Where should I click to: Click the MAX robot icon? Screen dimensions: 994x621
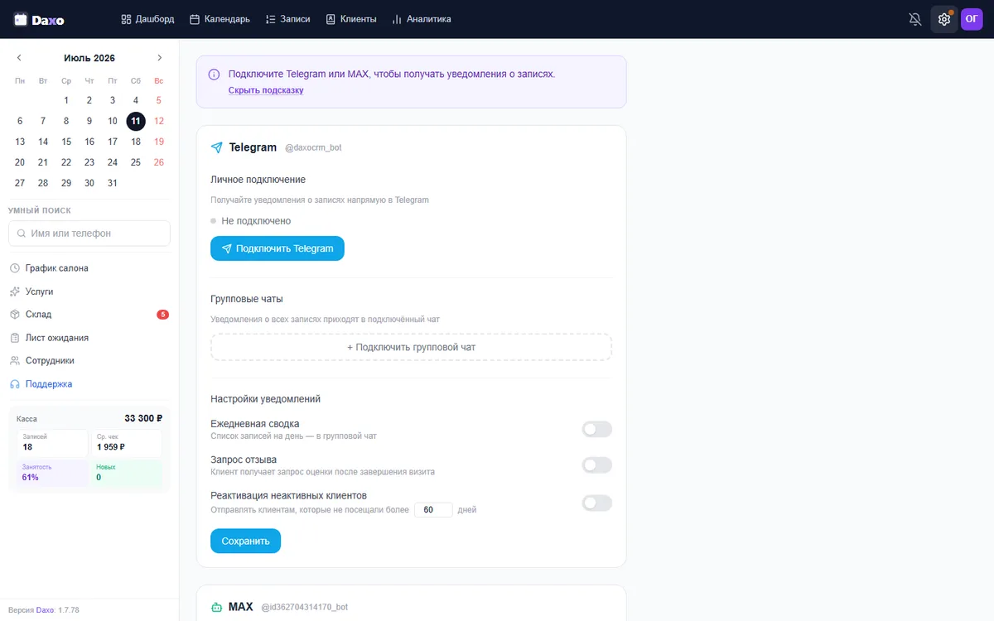(x=217, y=607)
